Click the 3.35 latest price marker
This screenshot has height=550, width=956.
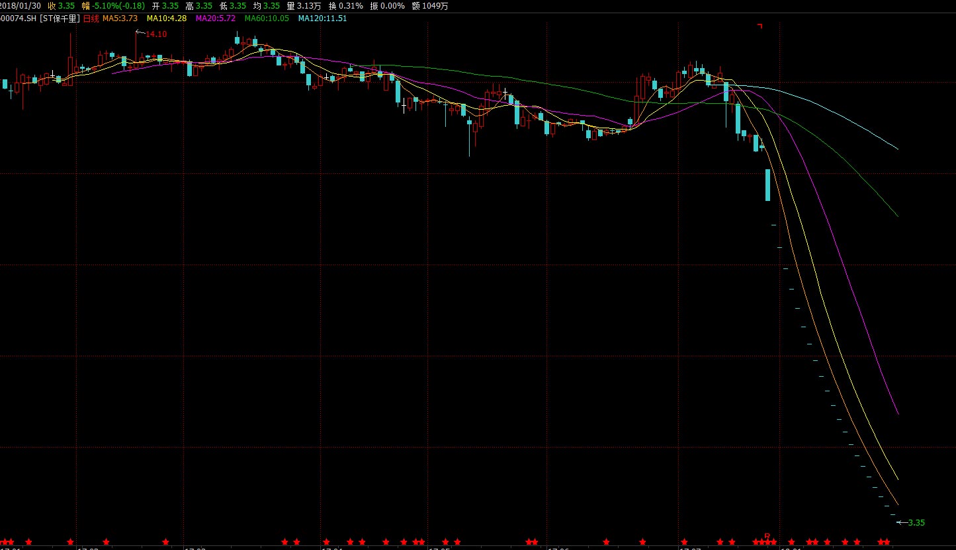click(x=916, y=523)
